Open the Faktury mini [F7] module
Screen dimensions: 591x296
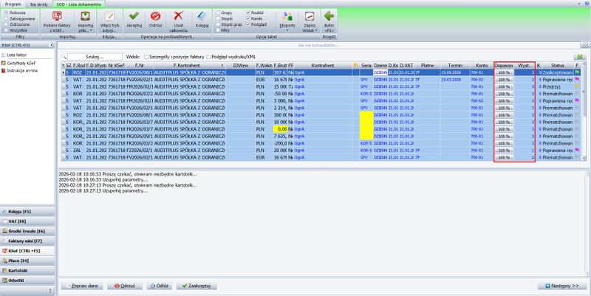[27, 241]
